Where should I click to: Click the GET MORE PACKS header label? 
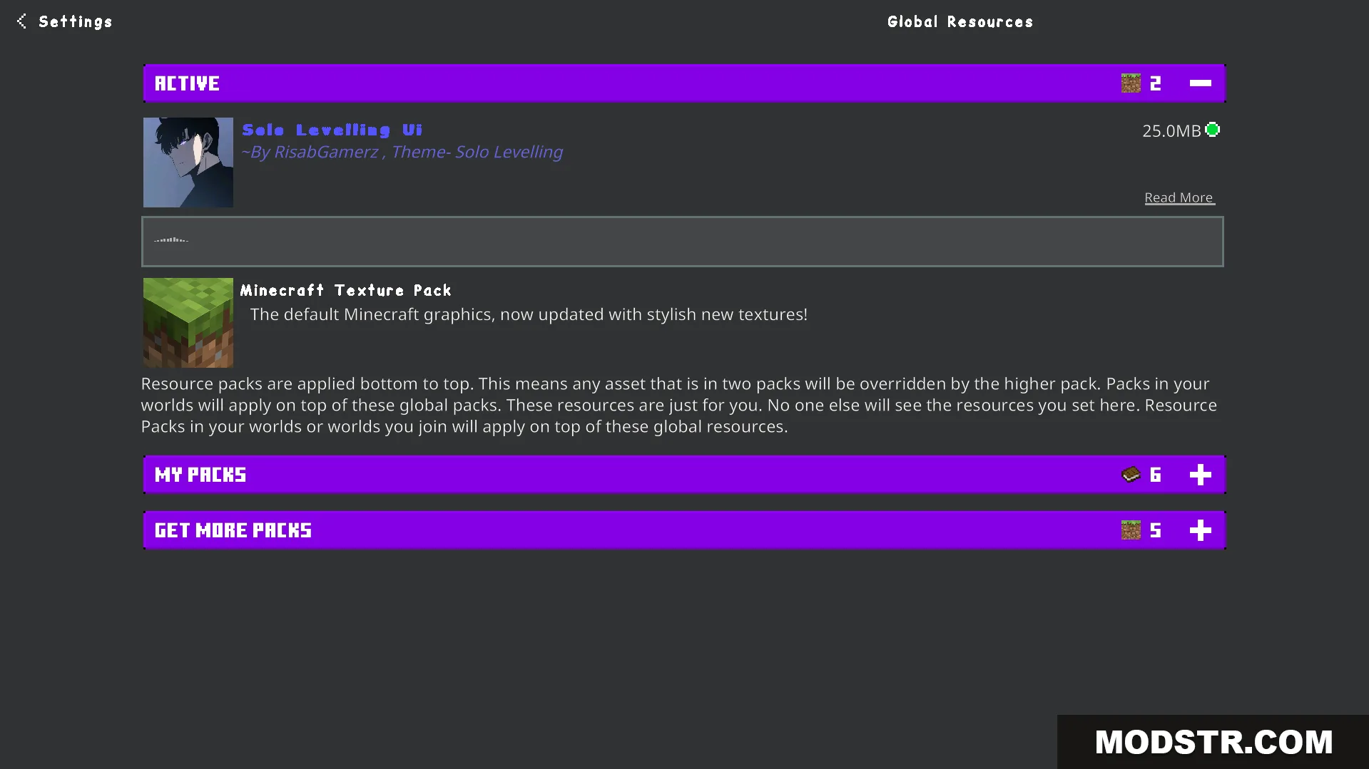coord(233,530)
